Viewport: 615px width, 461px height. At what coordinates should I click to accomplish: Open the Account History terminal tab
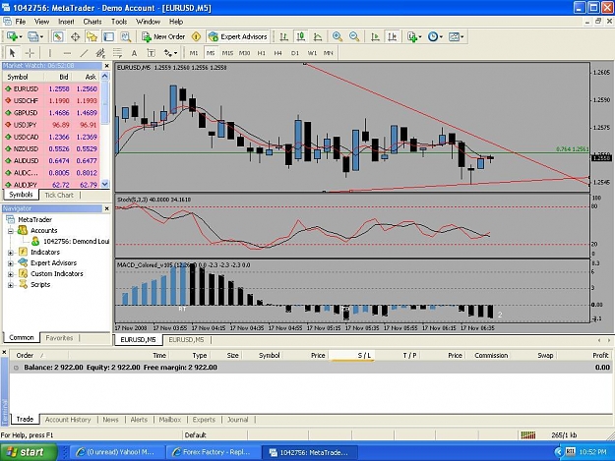tap(68, 420)
